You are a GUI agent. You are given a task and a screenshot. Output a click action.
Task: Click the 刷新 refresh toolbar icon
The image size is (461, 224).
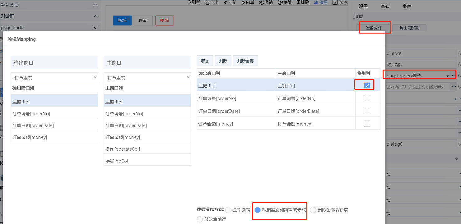pos(189,2)
